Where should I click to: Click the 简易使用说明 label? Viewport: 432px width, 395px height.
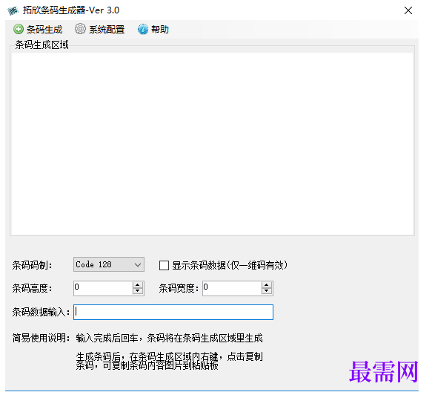41,338
